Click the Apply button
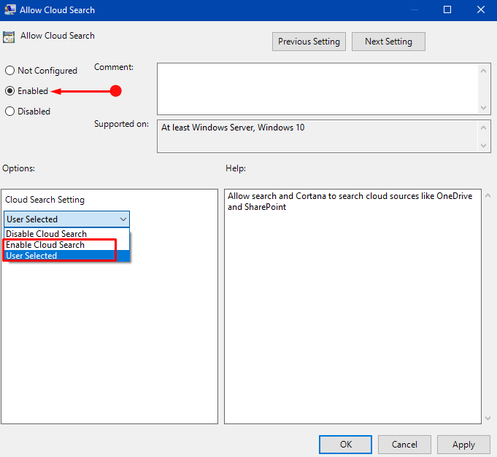497x457 pixels. pyautogui.click(x=463, y=445)
